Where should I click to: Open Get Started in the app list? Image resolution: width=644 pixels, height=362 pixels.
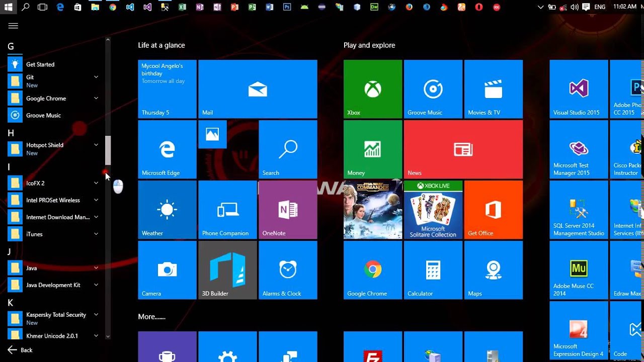(54, 64)
